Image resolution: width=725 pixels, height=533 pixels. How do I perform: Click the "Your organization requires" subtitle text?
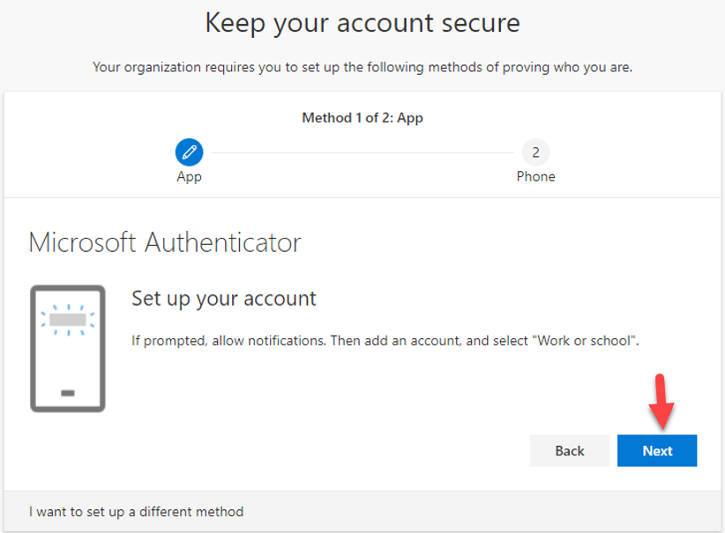click(362, 67)
